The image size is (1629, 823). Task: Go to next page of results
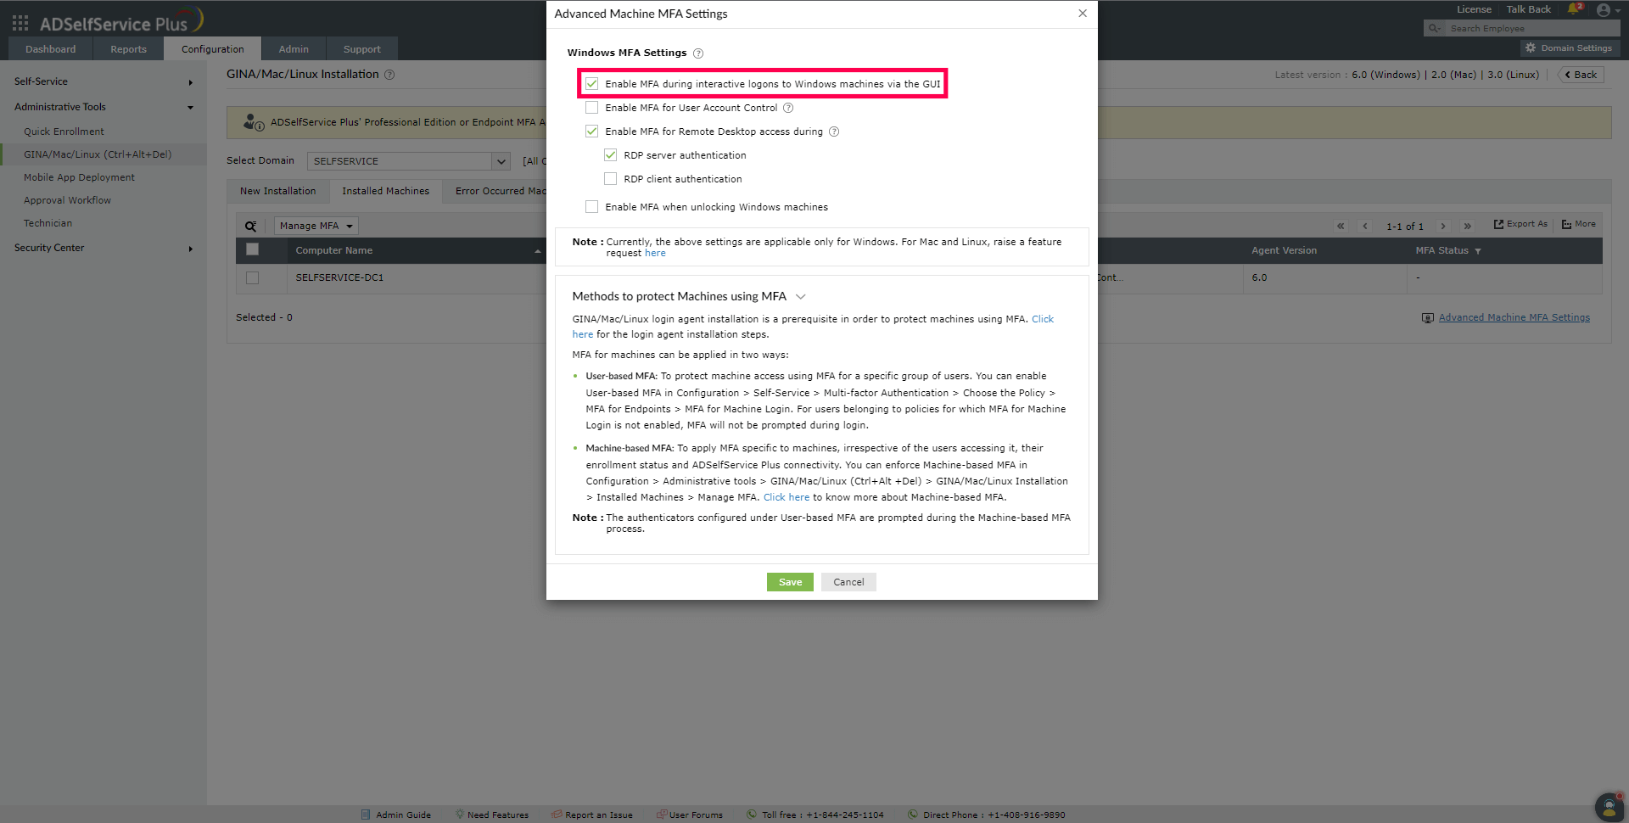(x=1442, y=226)
